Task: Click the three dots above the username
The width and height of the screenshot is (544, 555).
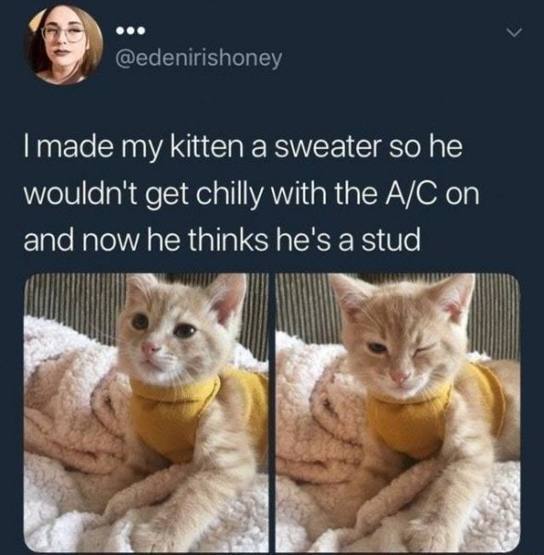Action: click(131, 31)
